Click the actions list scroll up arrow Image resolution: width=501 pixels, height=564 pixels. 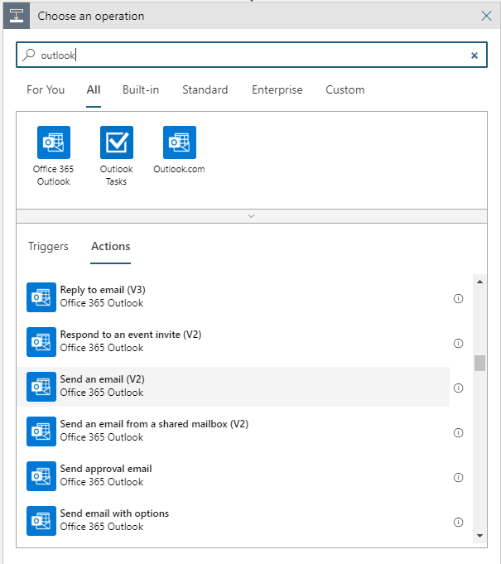pos(479,282)
